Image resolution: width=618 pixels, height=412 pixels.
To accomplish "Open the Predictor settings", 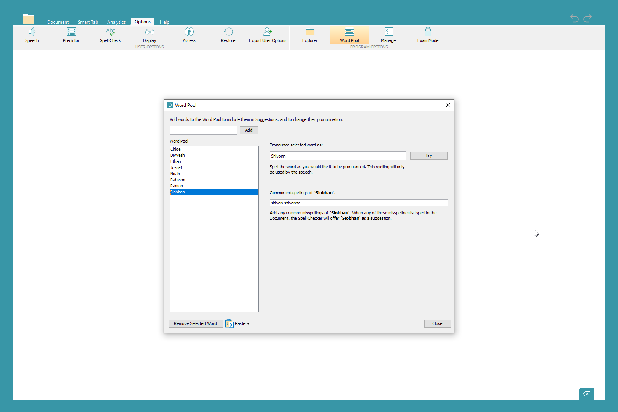I will (71, 35).
